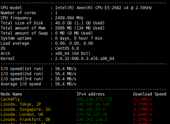Select IP address 176.58.107.39
The image size is (170, 124).
tap(92, 115)
